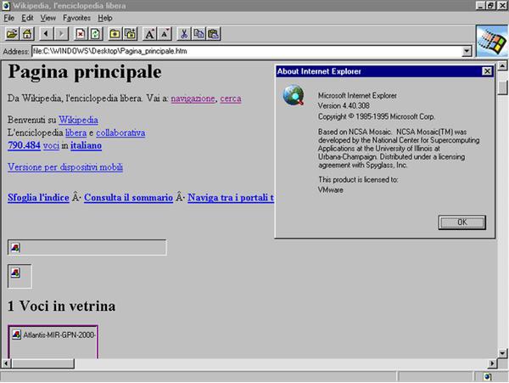Open the Favorites menu
509x383 pixels.
76,18
